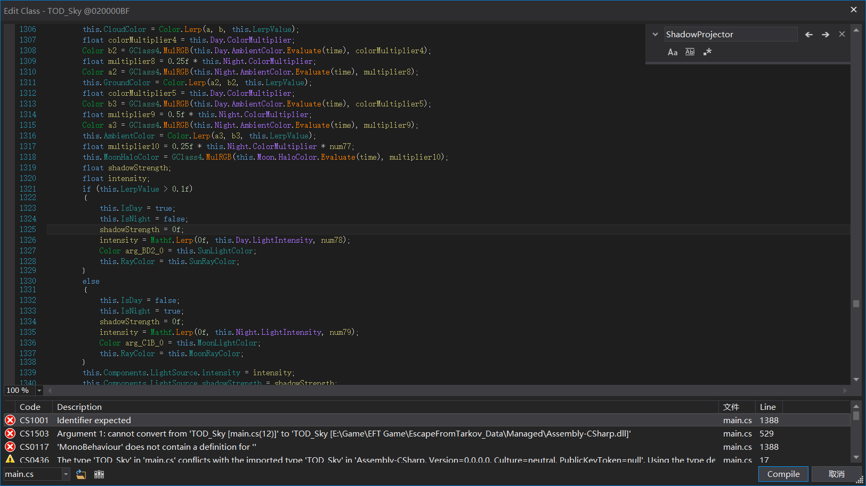Expand the replace field chevron in search
The height and width of the screenshot is (486, 866).
(x=655, y=35)
